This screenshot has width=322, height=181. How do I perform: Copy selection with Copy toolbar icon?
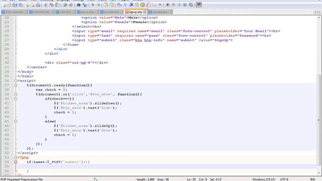pos(51,5)
